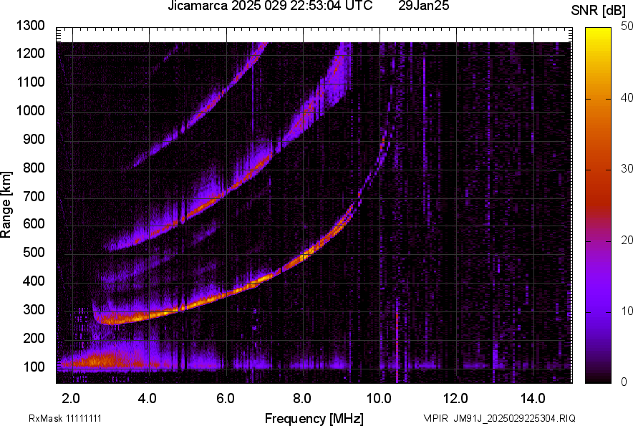Click range tick label 600
This screenshot has width=633, height=426.
(34, 223)
